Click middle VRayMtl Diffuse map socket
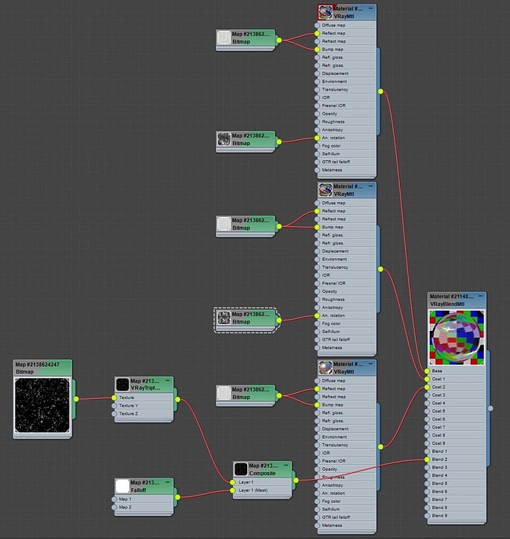The width and height of the screenshot is (510, 539). 317,203
